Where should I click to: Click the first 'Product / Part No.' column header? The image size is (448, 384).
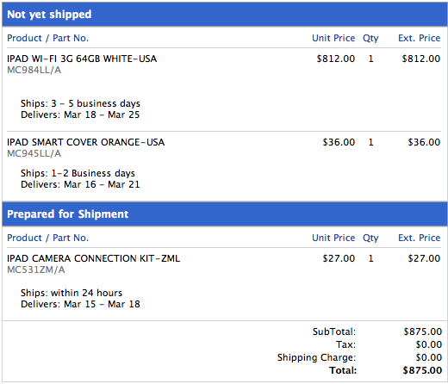pyautogui.click(x=48, y=38)
